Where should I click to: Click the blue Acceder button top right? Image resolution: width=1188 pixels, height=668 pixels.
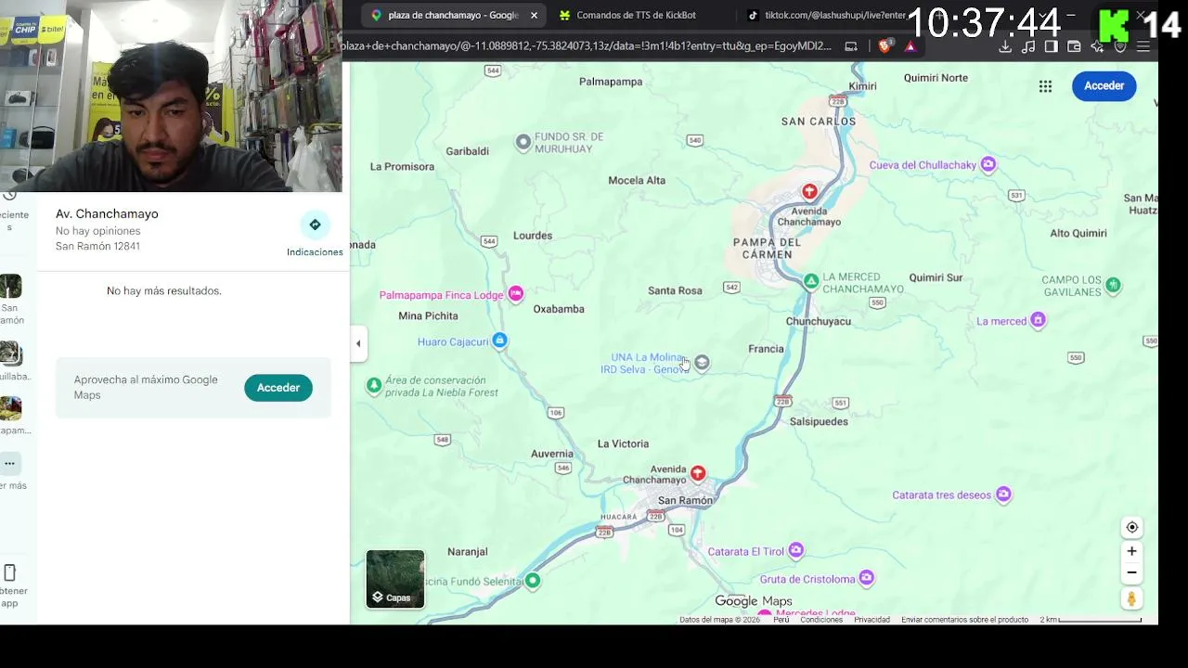(1104, 85)
